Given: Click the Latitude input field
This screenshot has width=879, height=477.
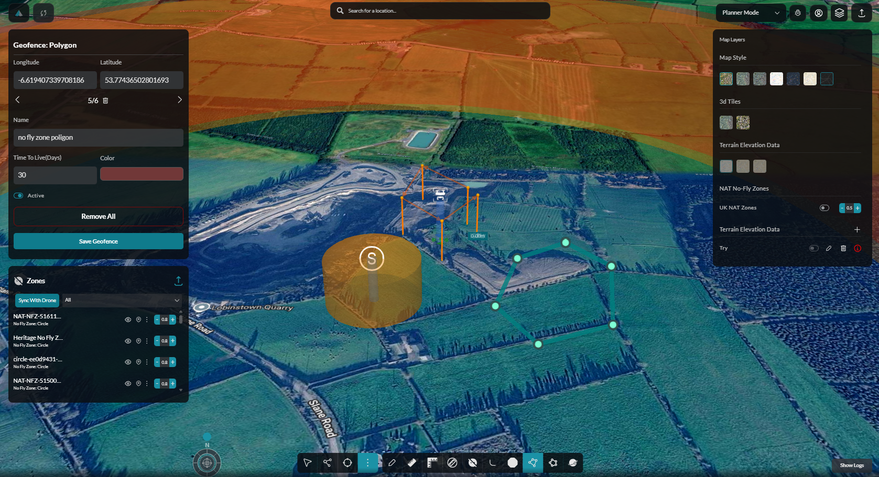Looking at the screenshot, I should pyautogui.click(x=142, y=80).
